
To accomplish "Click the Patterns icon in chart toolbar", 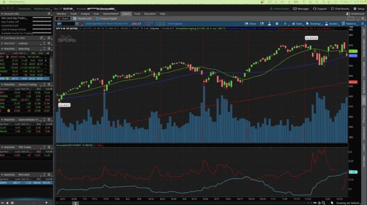I will (x=349, y=23).
